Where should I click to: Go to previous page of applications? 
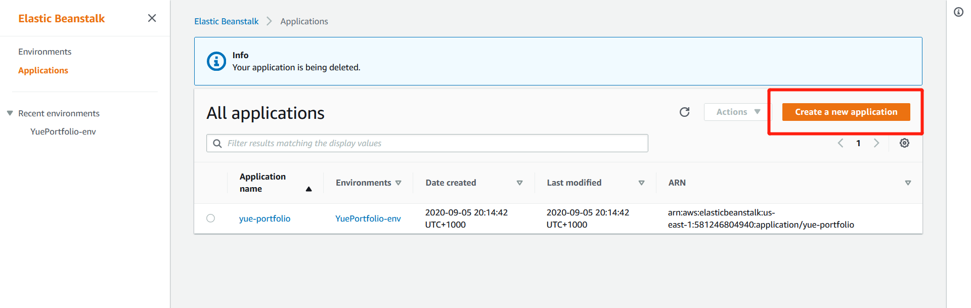point(841,143)
